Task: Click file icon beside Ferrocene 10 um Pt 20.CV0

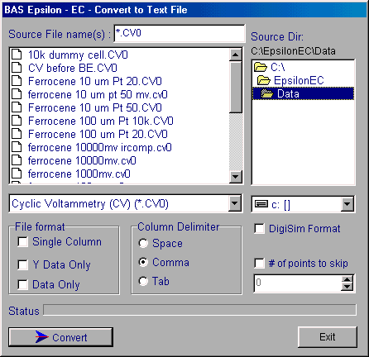Action: (17, 81)
